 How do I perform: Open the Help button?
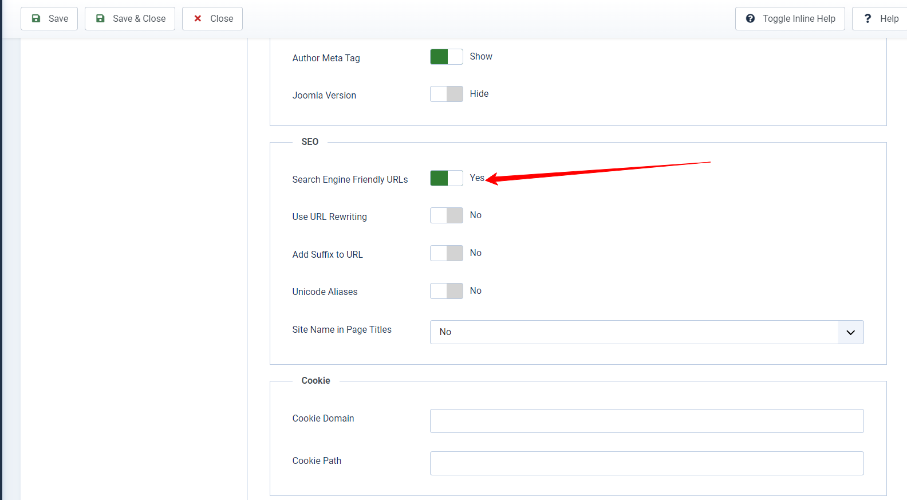tap(880, 18)
